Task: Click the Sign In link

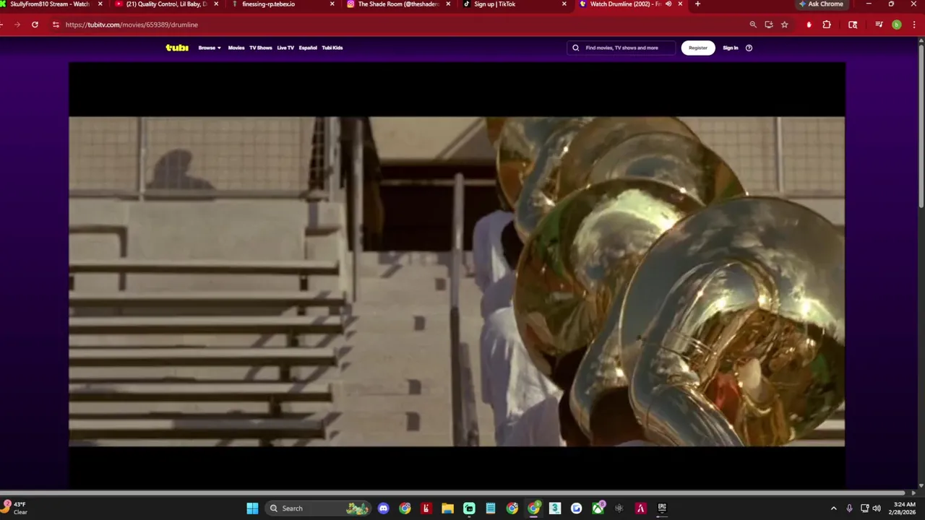Action: click(731, 48)
